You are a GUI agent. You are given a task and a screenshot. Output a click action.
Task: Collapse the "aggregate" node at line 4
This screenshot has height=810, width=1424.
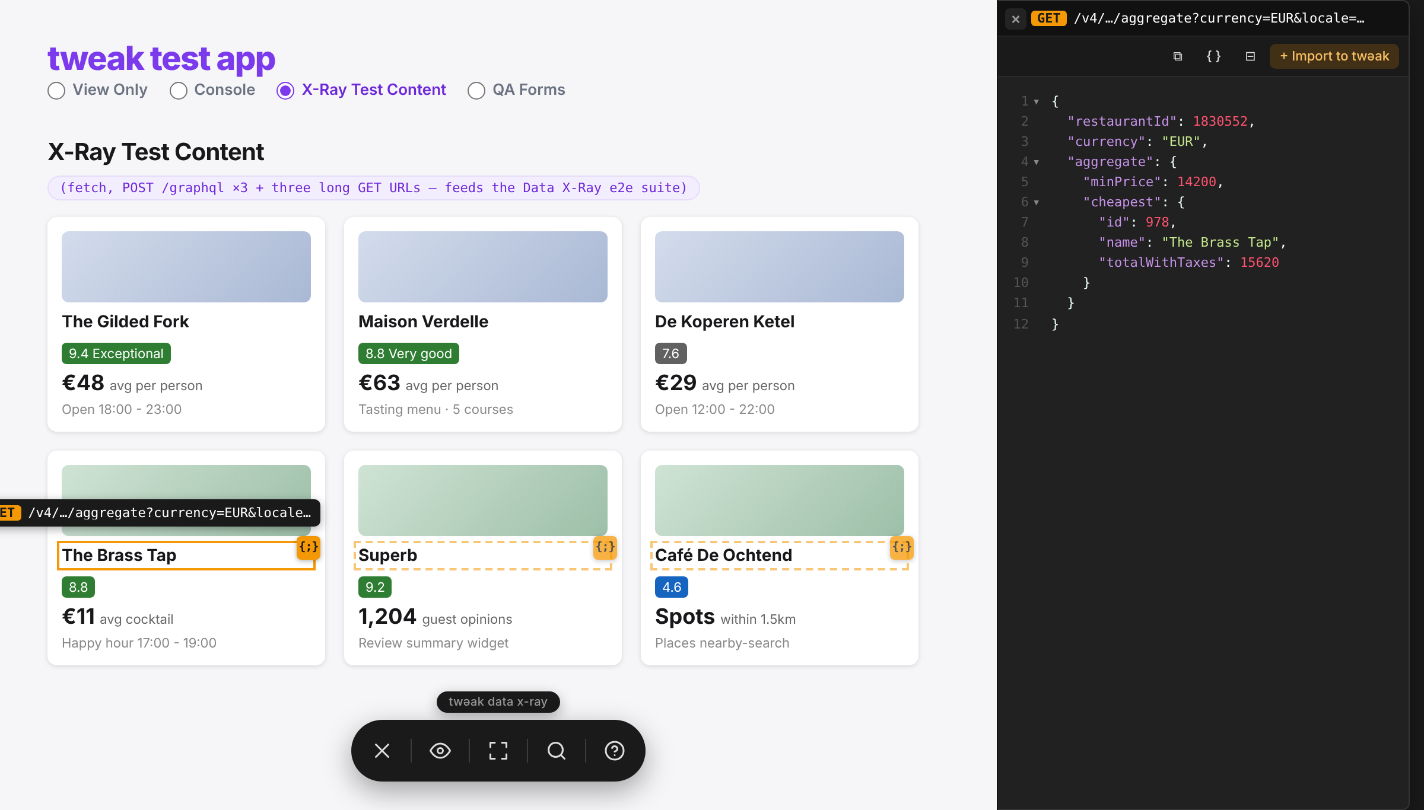(x=1037, y=162)
